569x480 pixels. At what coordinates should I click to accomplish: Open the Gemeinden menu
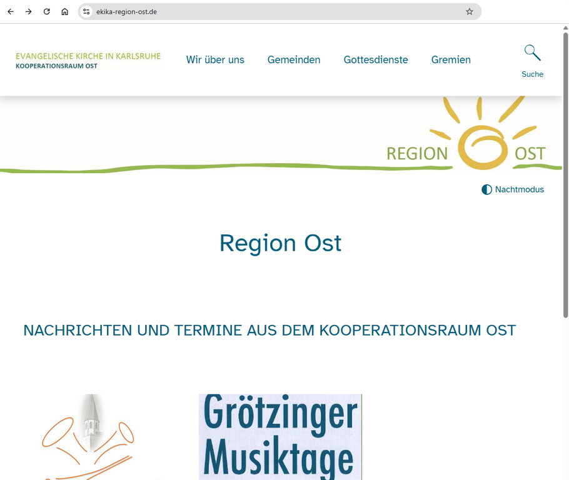tap(294, 59)
